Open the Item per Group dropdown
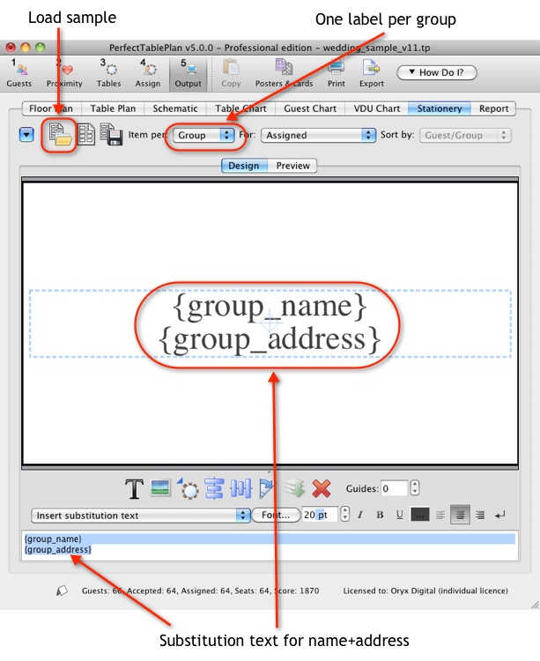540x661 pixels. [x=203, y=135]
